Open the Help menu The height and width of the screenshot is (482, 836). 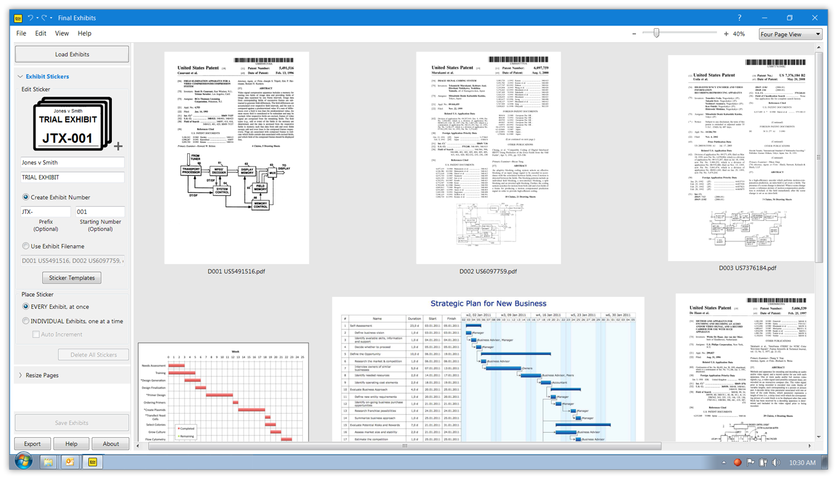pyautogui.click(x=84, y=33)
